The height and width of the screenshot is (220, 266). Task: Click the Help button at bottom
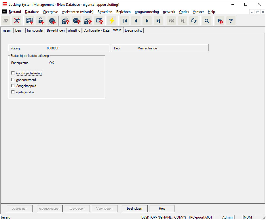coord(162,209)
